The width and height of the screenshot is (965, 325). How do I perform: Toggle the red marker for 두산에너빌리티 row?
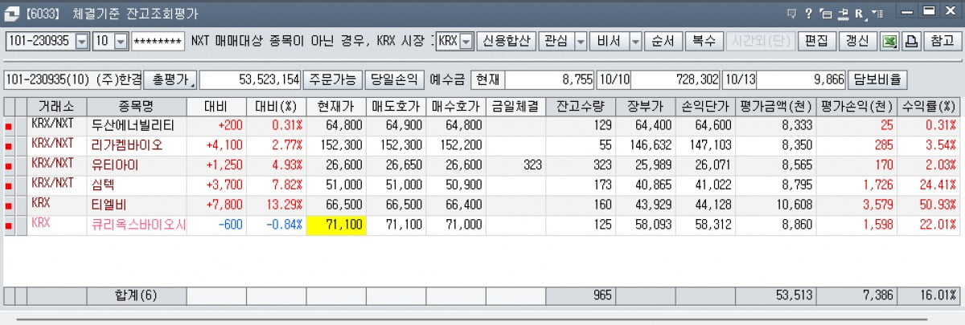pos(9,127)
